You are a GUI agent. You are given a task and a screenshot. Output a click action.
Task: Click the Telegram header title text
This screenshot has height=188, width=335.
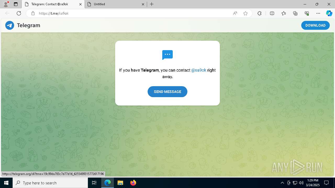29,25
